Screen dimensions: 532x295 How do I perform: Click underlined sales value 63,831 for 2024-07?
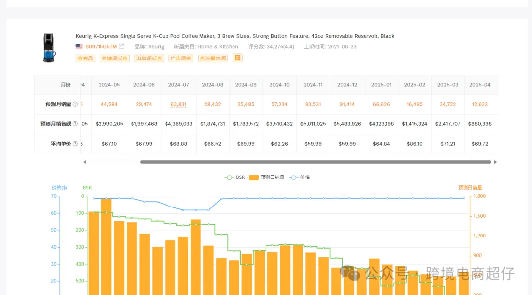[178, 104]
